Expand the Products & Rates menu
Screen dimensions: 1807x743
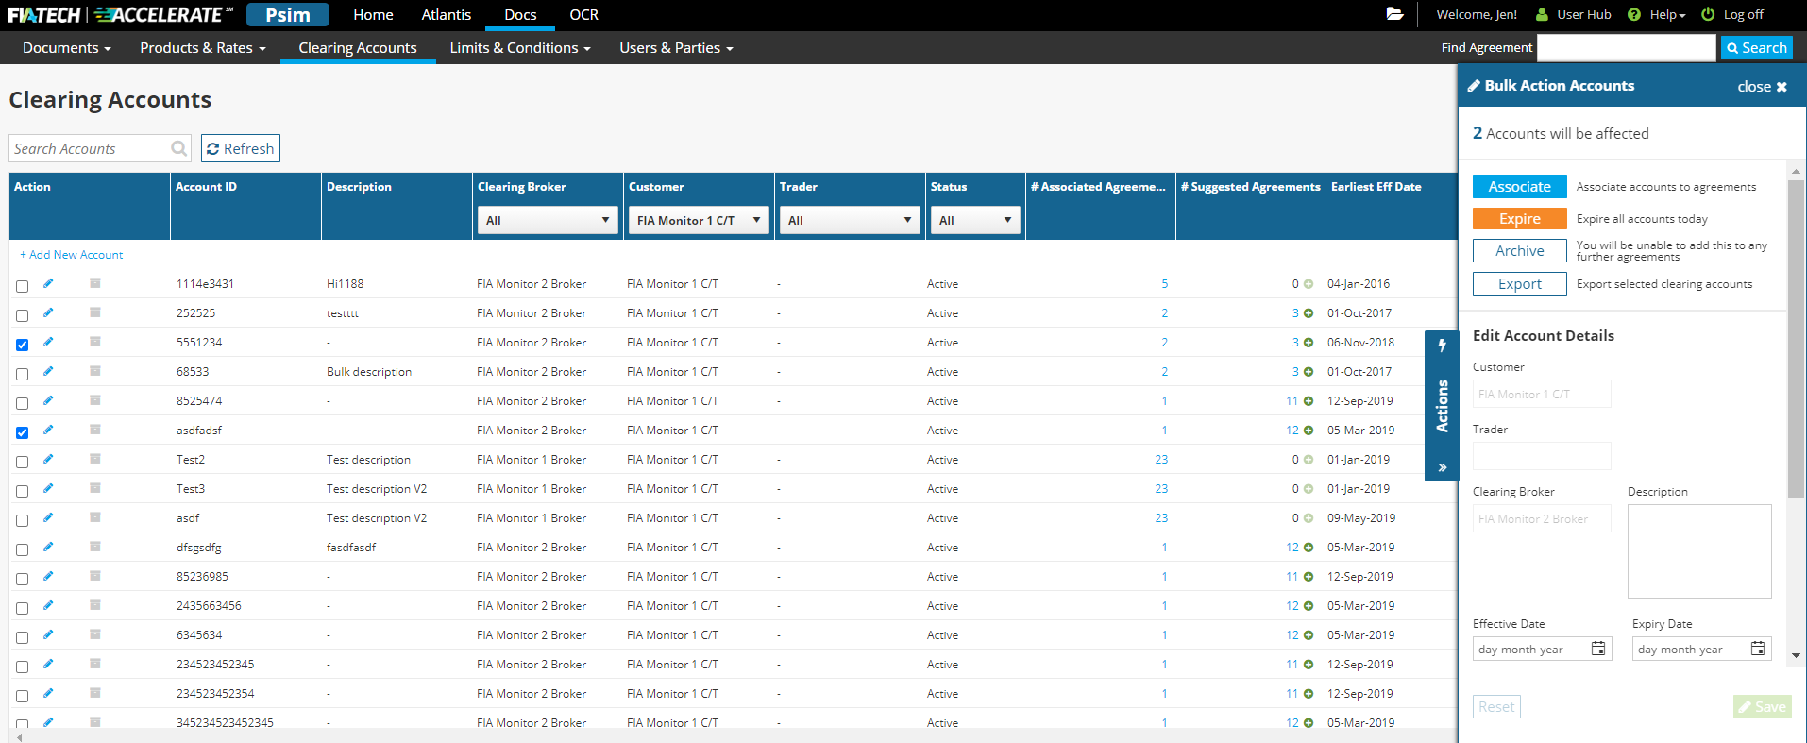click(203, 48)
